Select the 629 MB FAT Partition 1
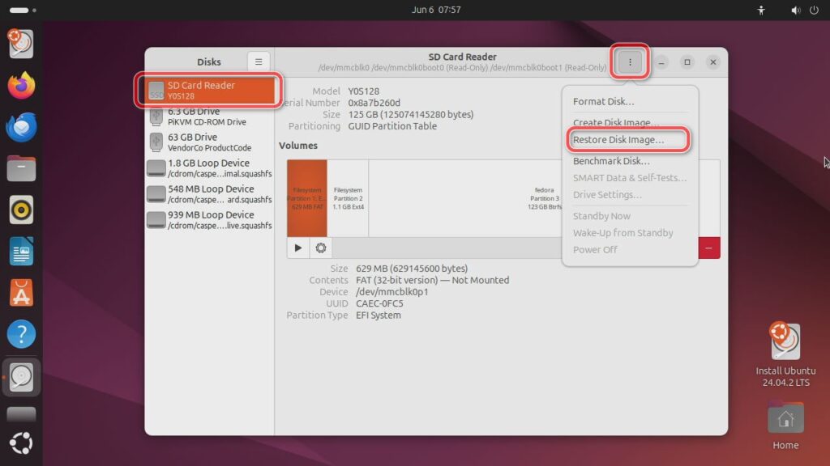 [x=307, y=198]
